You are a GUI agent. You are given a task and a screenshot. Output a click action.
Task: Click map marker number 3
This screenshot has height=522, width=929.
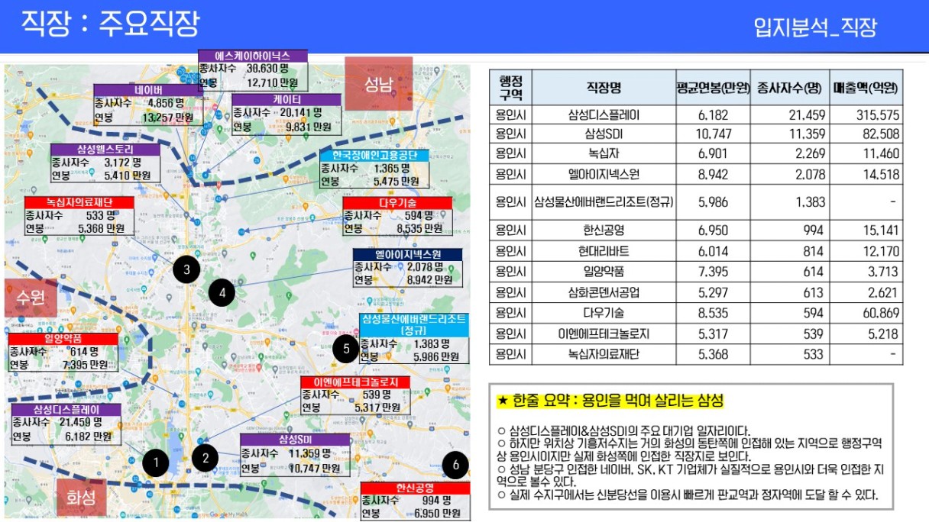[x=186, y=269]
